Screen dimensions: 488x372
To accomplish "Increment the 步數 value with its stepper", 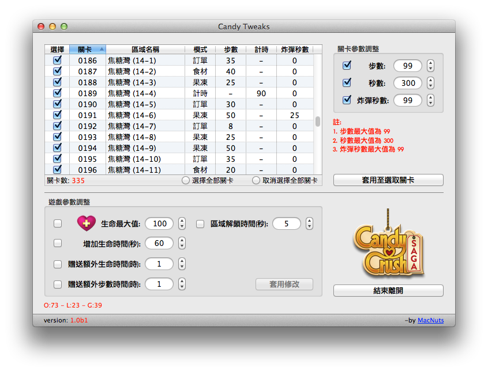I will click(x=429, y=63).
